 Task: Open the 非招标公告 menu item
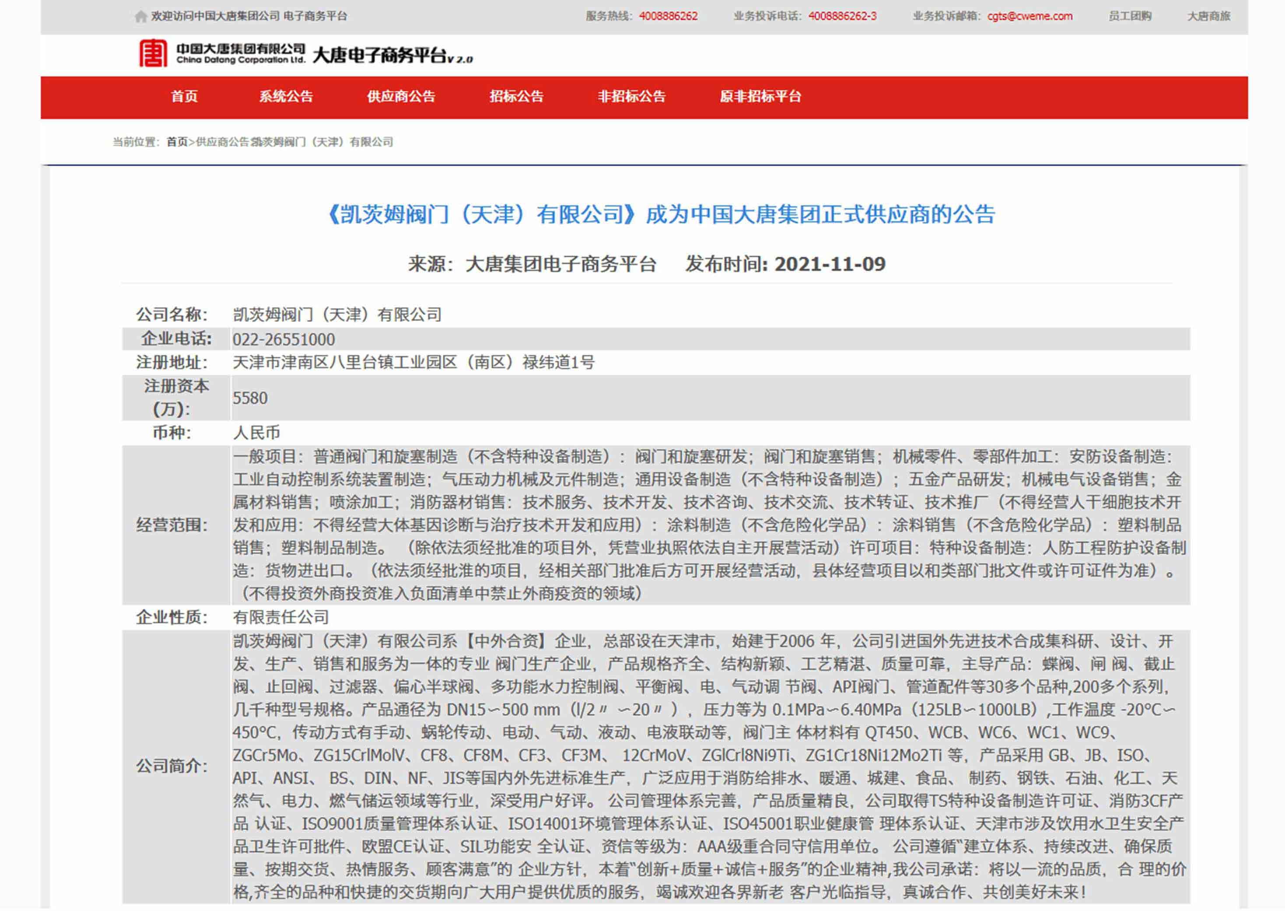[631, 97]
